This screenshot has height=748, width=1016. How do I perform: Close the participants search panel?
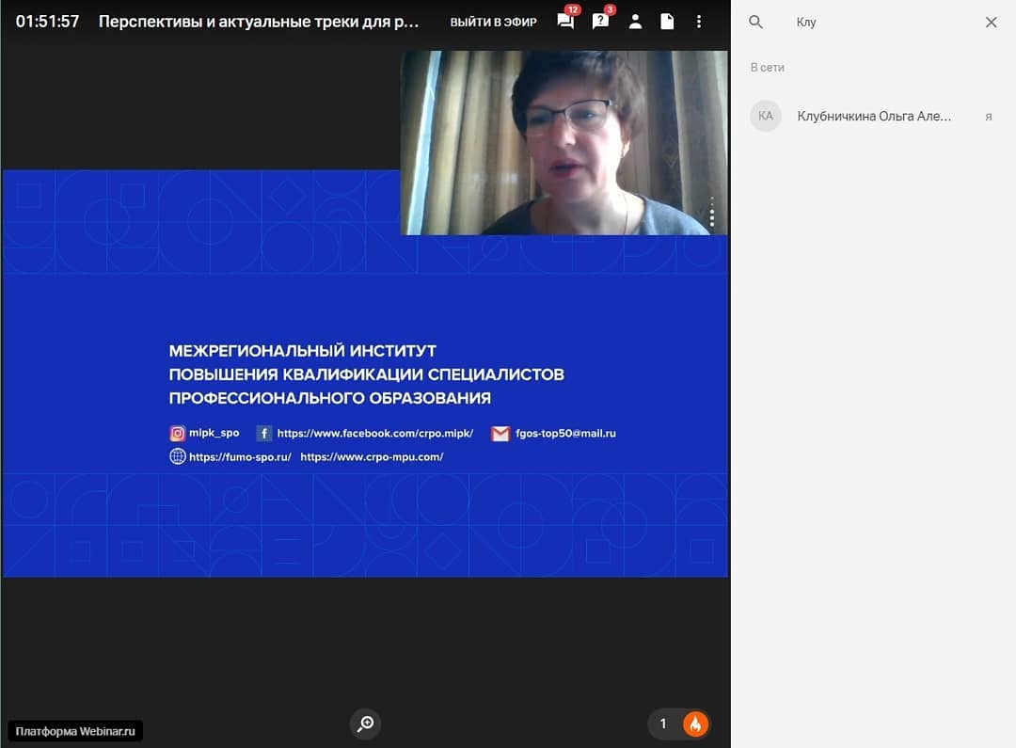point(991,22)
